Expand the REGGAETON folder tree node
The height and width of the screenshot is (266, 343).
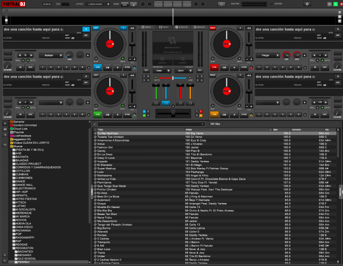pos(12,248)
